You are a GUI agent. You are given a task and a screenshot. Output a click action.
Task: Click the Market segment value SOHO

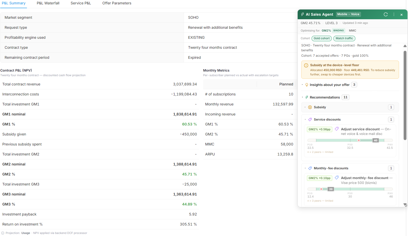click(193, 17)
